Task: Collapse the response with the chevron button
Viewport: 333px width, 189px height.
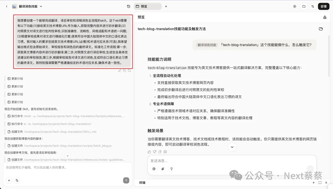Action: (x=232, y=147)
